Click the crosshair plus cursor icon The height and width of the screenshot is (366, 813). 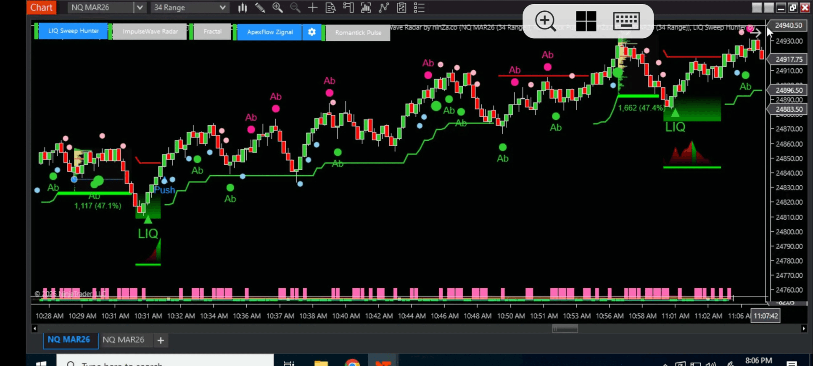313,8
